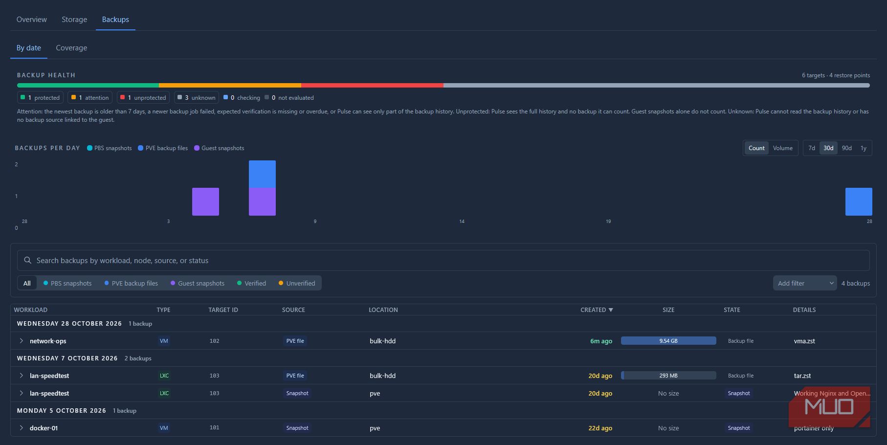
Task: Sort by the Source column header
Action: tap(293, 310)
